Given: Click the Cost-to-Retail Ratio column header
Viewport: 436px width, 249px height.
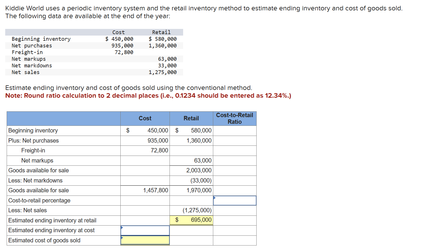Looking at the screenshot, I should pos(234,118).
